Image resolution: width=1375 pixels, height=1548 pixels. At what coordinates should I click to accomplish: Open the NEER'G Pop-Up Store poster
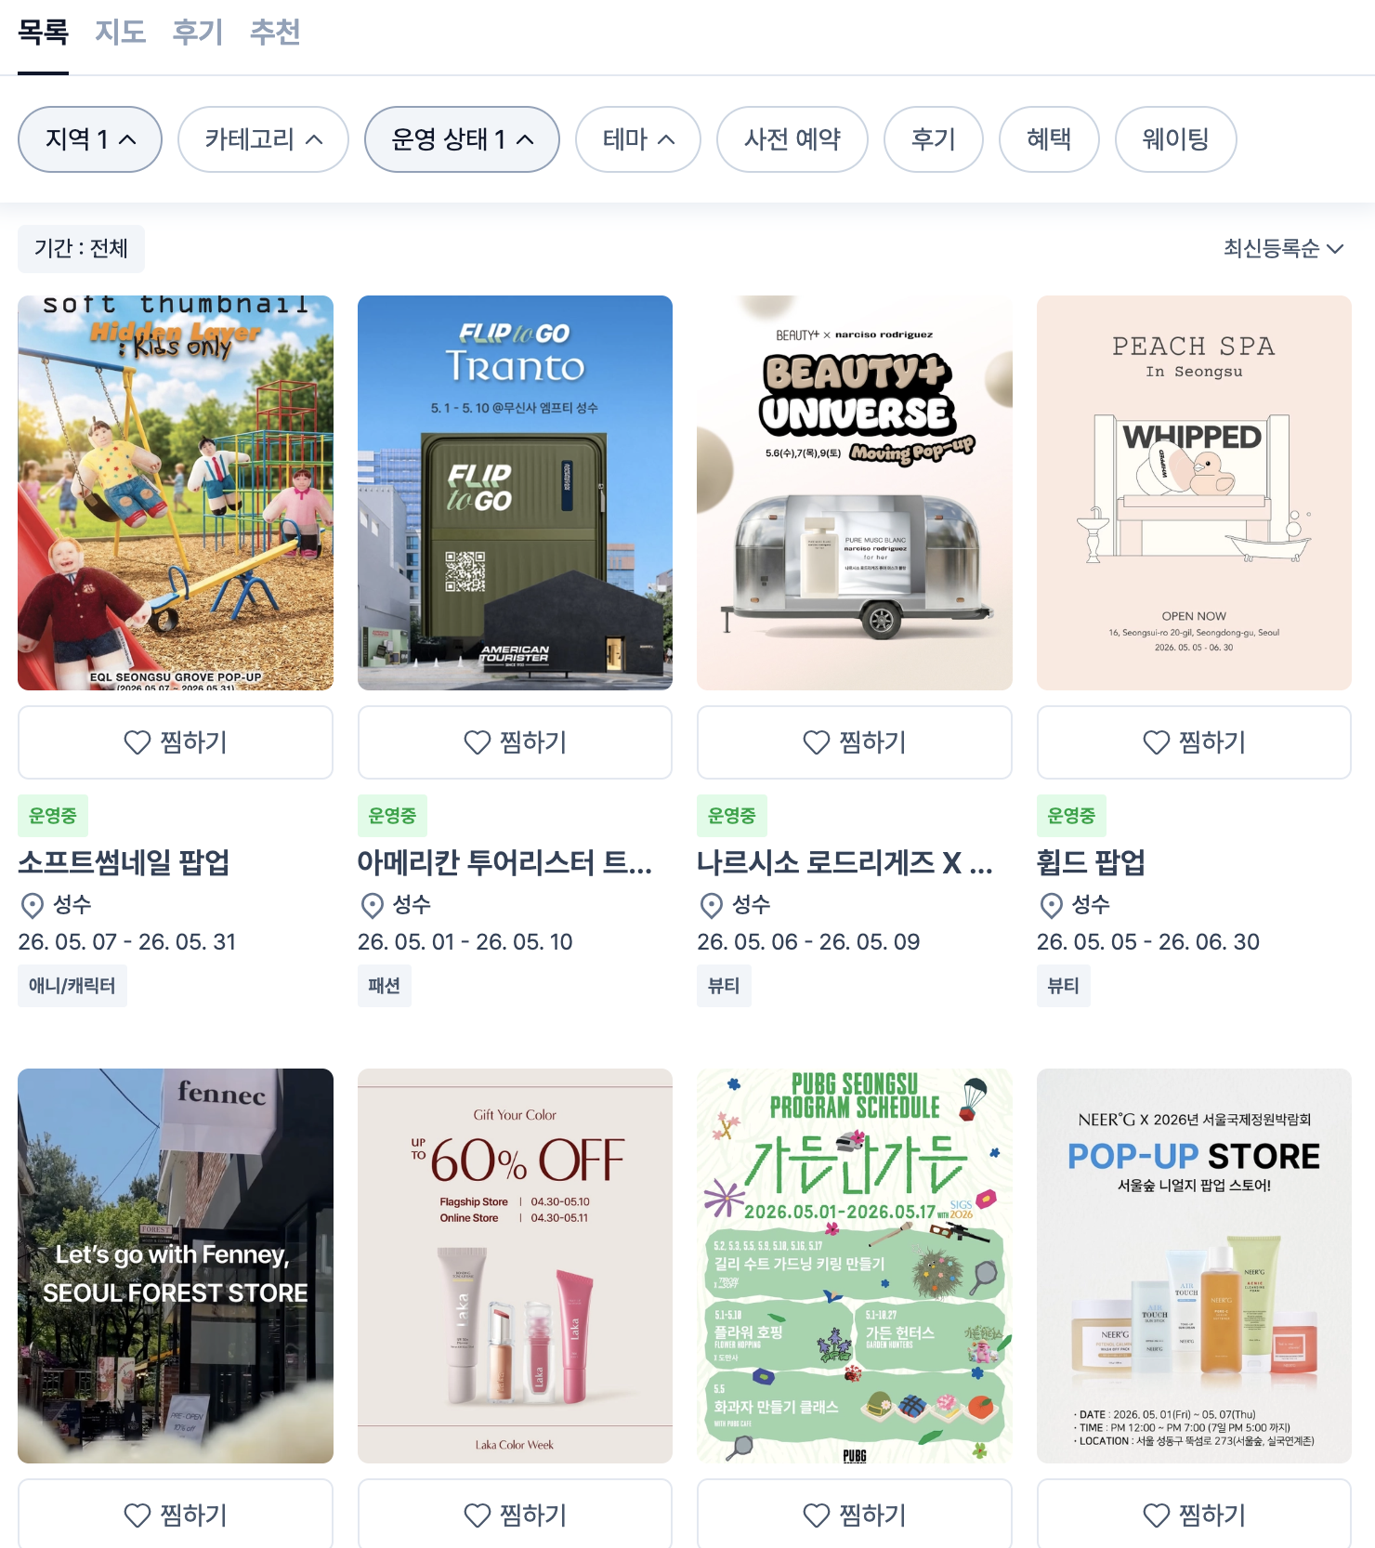tap(1194, 1266)
